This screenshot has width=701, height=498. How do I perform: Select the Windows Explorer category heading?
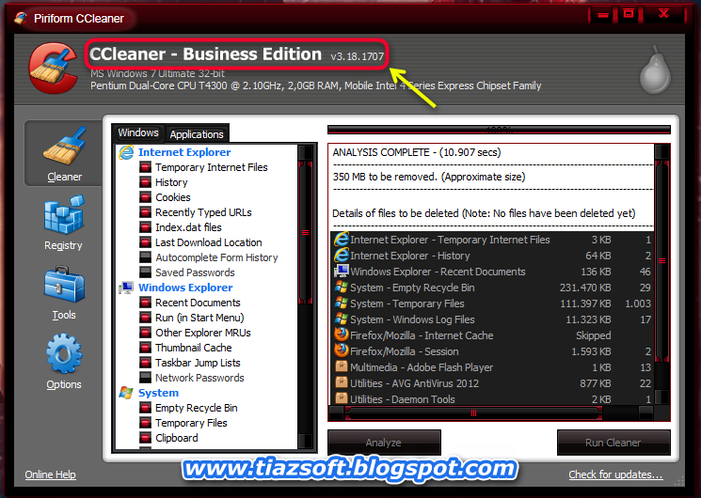[x=185, y=288]
